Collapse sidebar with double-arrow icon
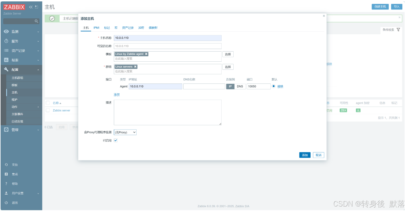Screen dimensions: 406x211 click(x=31, y=7)
